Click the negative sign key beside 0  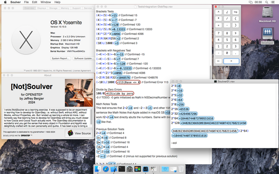219,53
